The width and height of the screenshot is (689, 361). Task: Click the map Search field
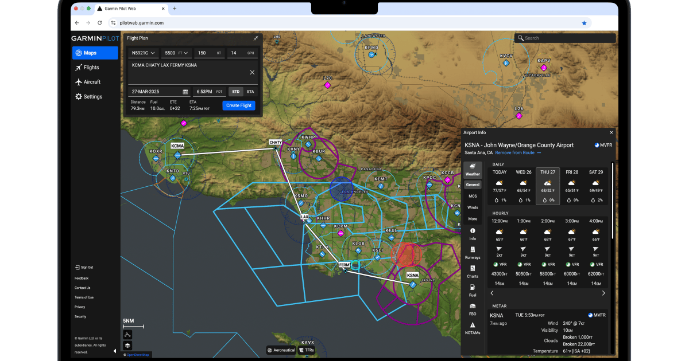566,38
